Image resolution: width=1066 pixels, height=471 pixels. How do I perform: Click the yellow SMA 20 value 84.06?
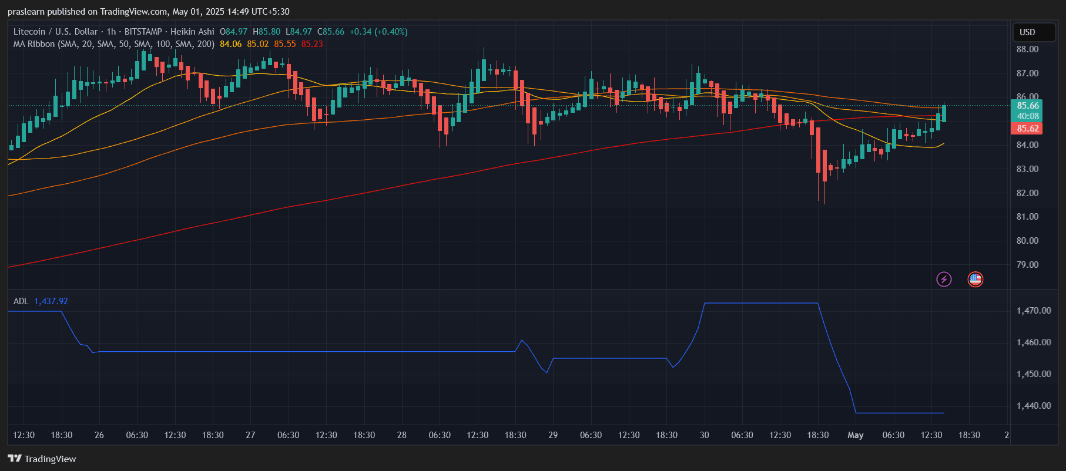click(230, 44)
